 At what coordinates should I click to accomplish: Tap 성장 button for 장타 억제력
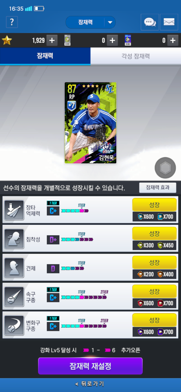coord(154,205)
